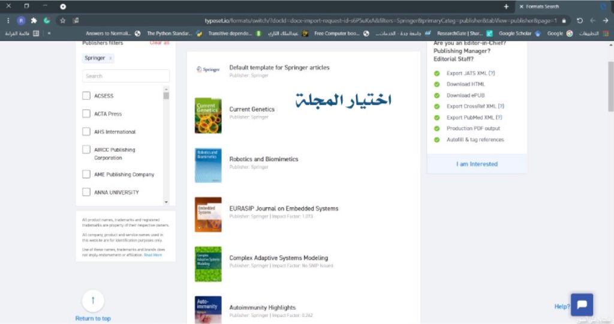
Task: Check the AME Publishing Company checkbox
Action: pyautogui.click(x=86, y=175)
